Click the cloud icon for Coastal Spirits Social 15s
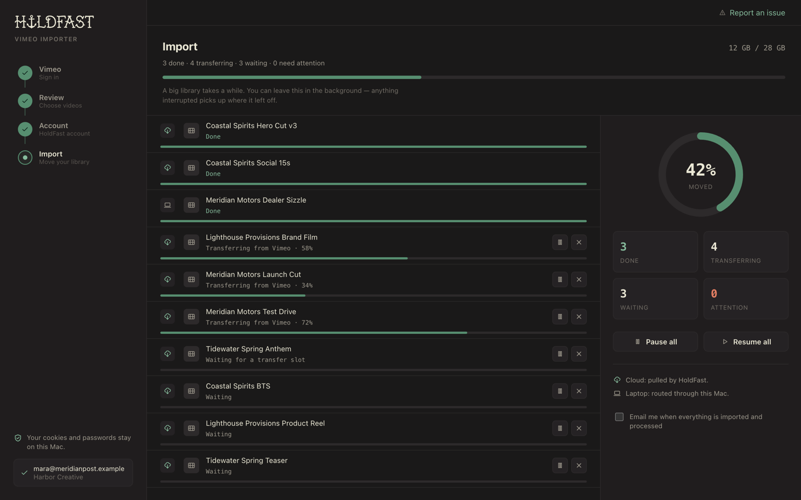Viewport: 801px width, 500px height. (167, 168)
